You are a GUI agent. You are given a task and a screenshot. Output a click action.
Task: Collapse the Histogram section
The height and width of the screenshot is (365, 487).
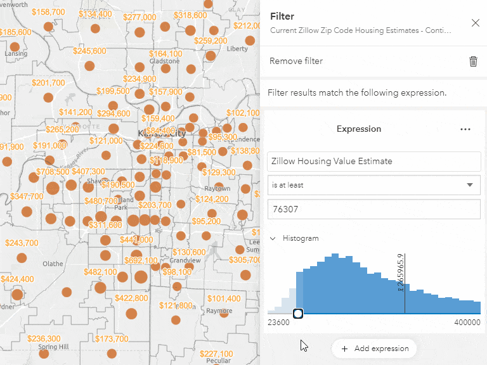(x=273, y=238)
